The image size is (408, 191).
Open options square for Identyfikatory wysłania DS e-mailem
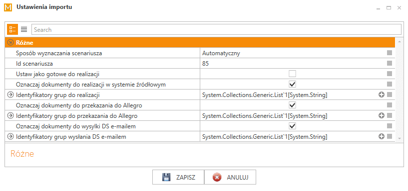coord(389,136)
